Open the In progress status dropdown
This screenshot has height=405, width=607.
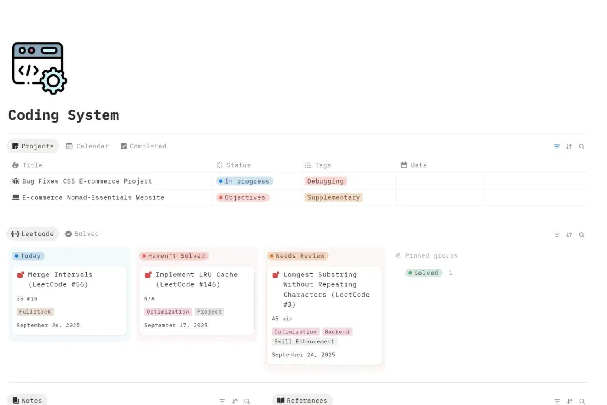pos(244,181)
